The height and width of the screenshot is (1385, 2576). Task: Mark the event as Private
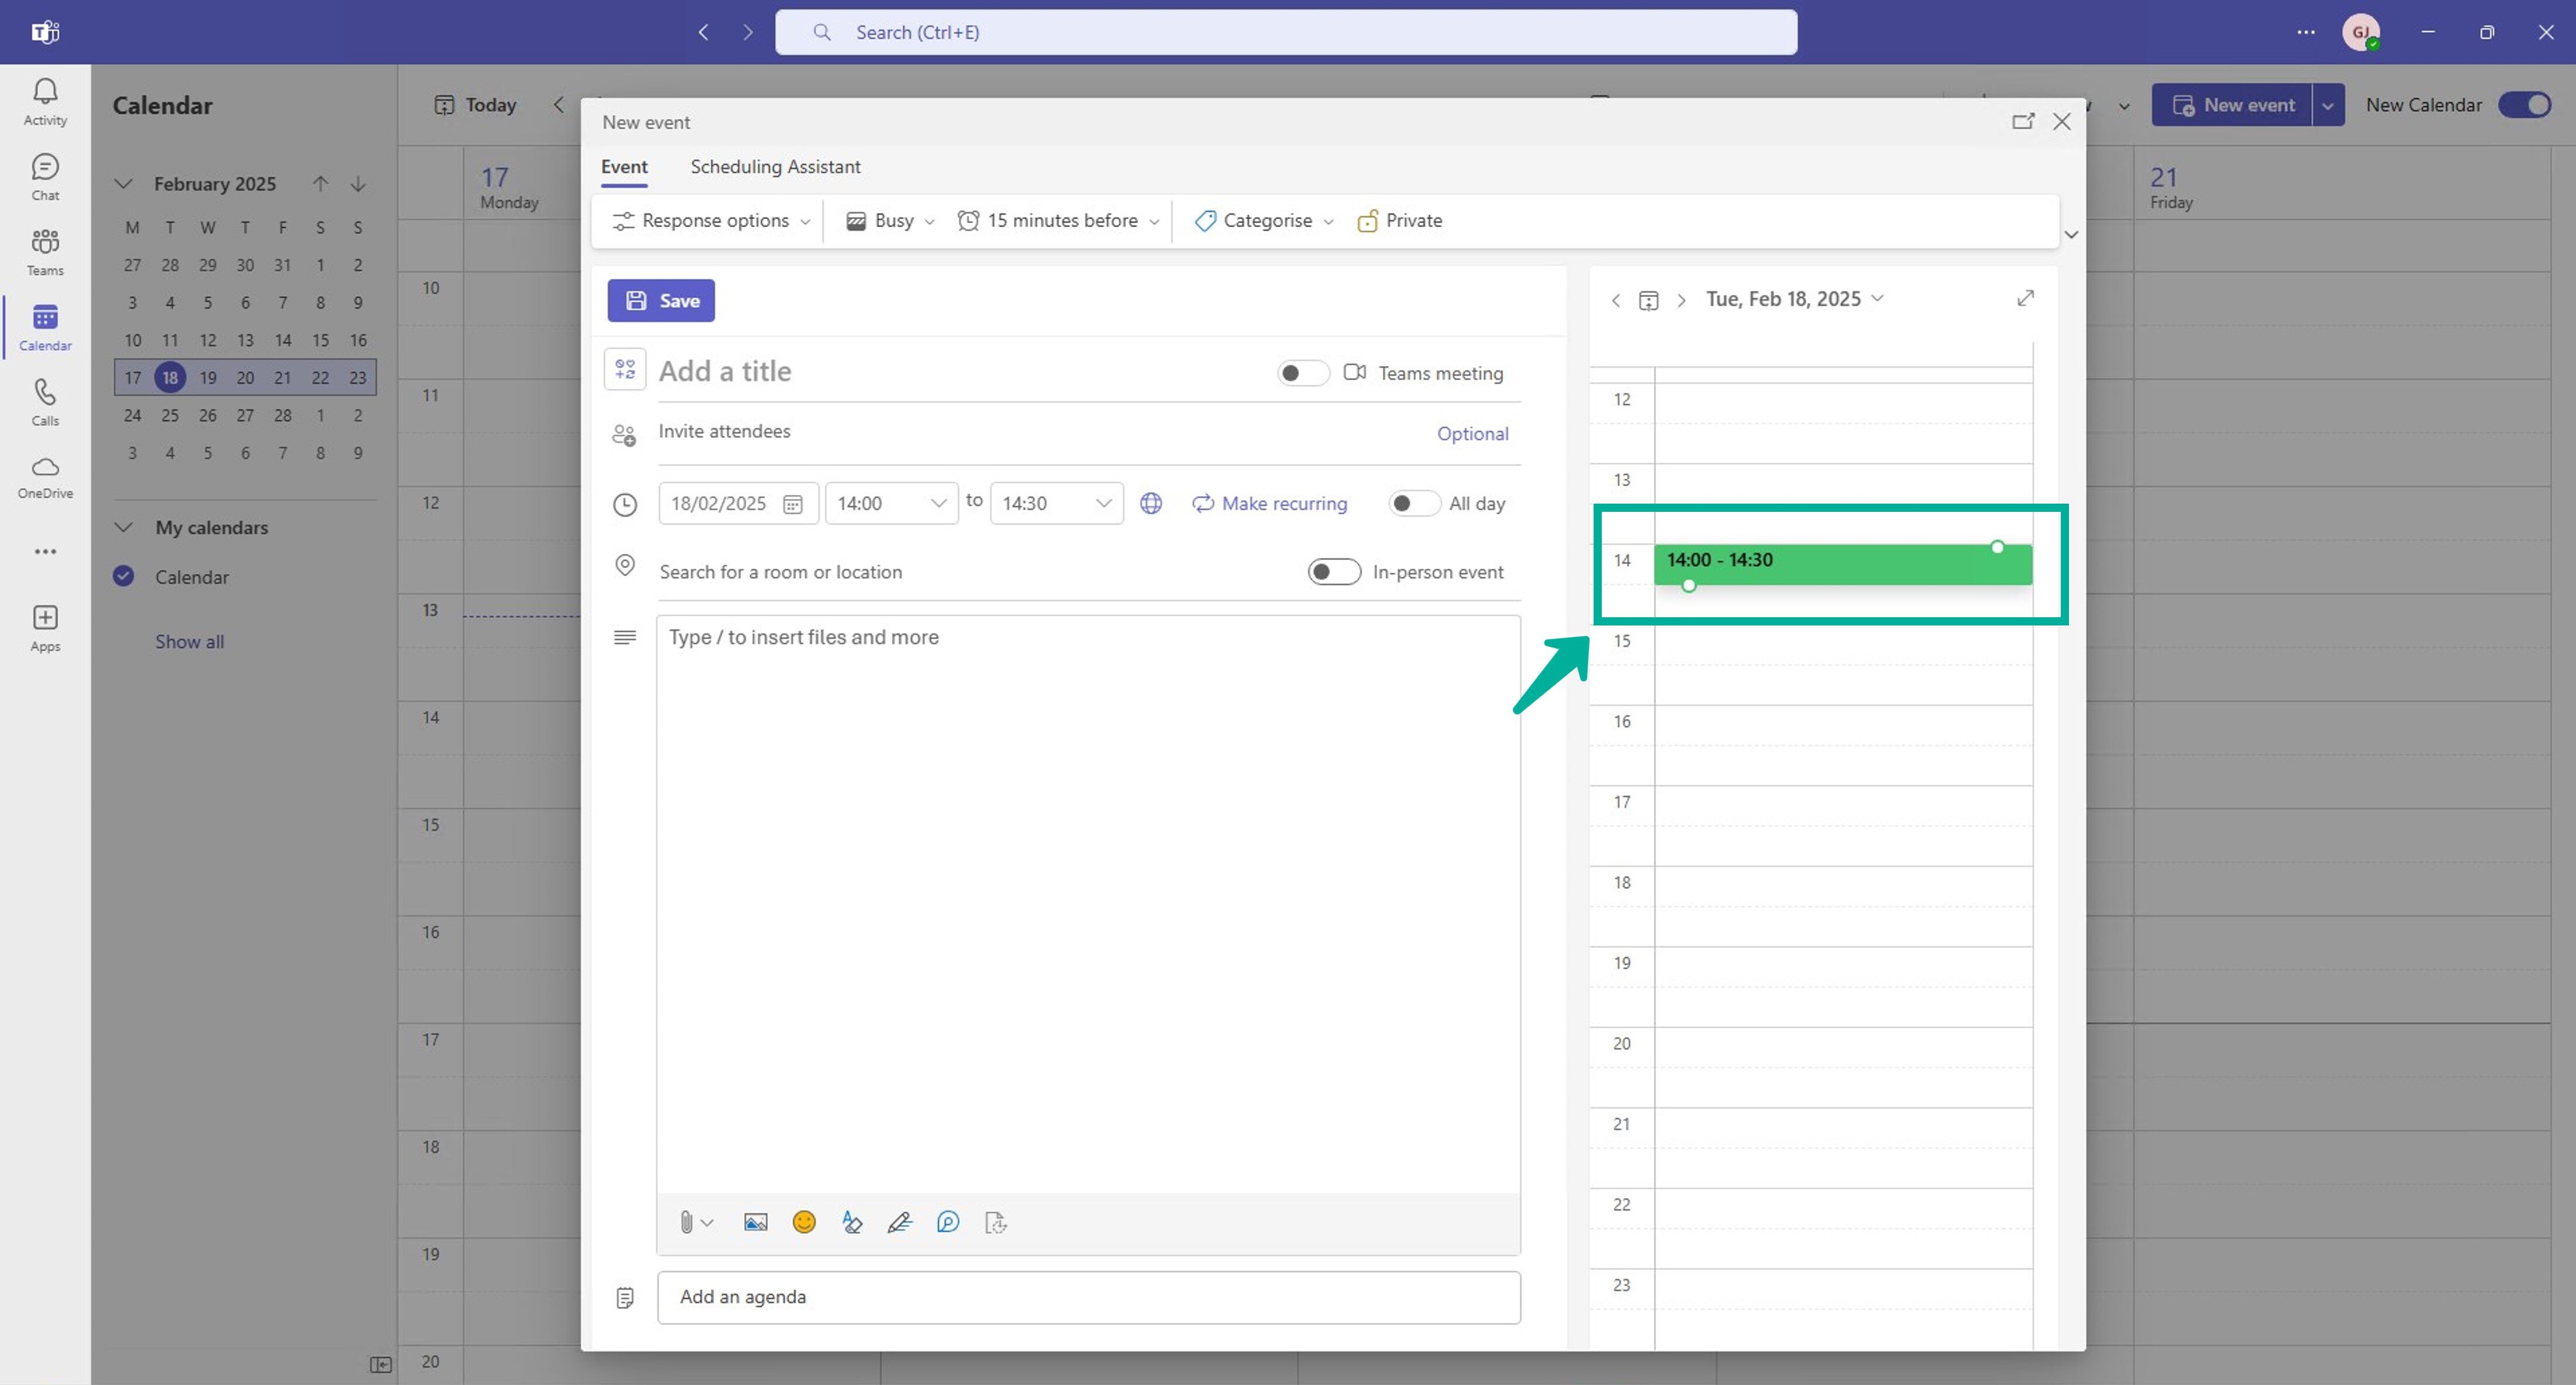1400,220
